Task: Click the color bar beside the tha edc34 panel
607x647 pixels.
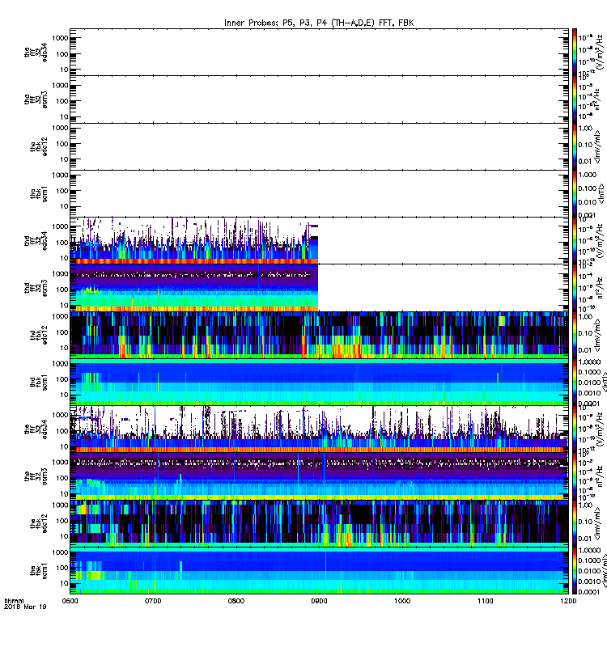Action: coord(575,52)
